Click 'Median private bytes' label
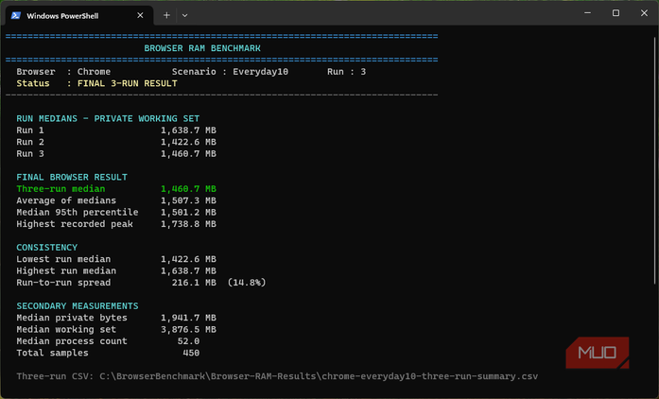 pos(72,318)
